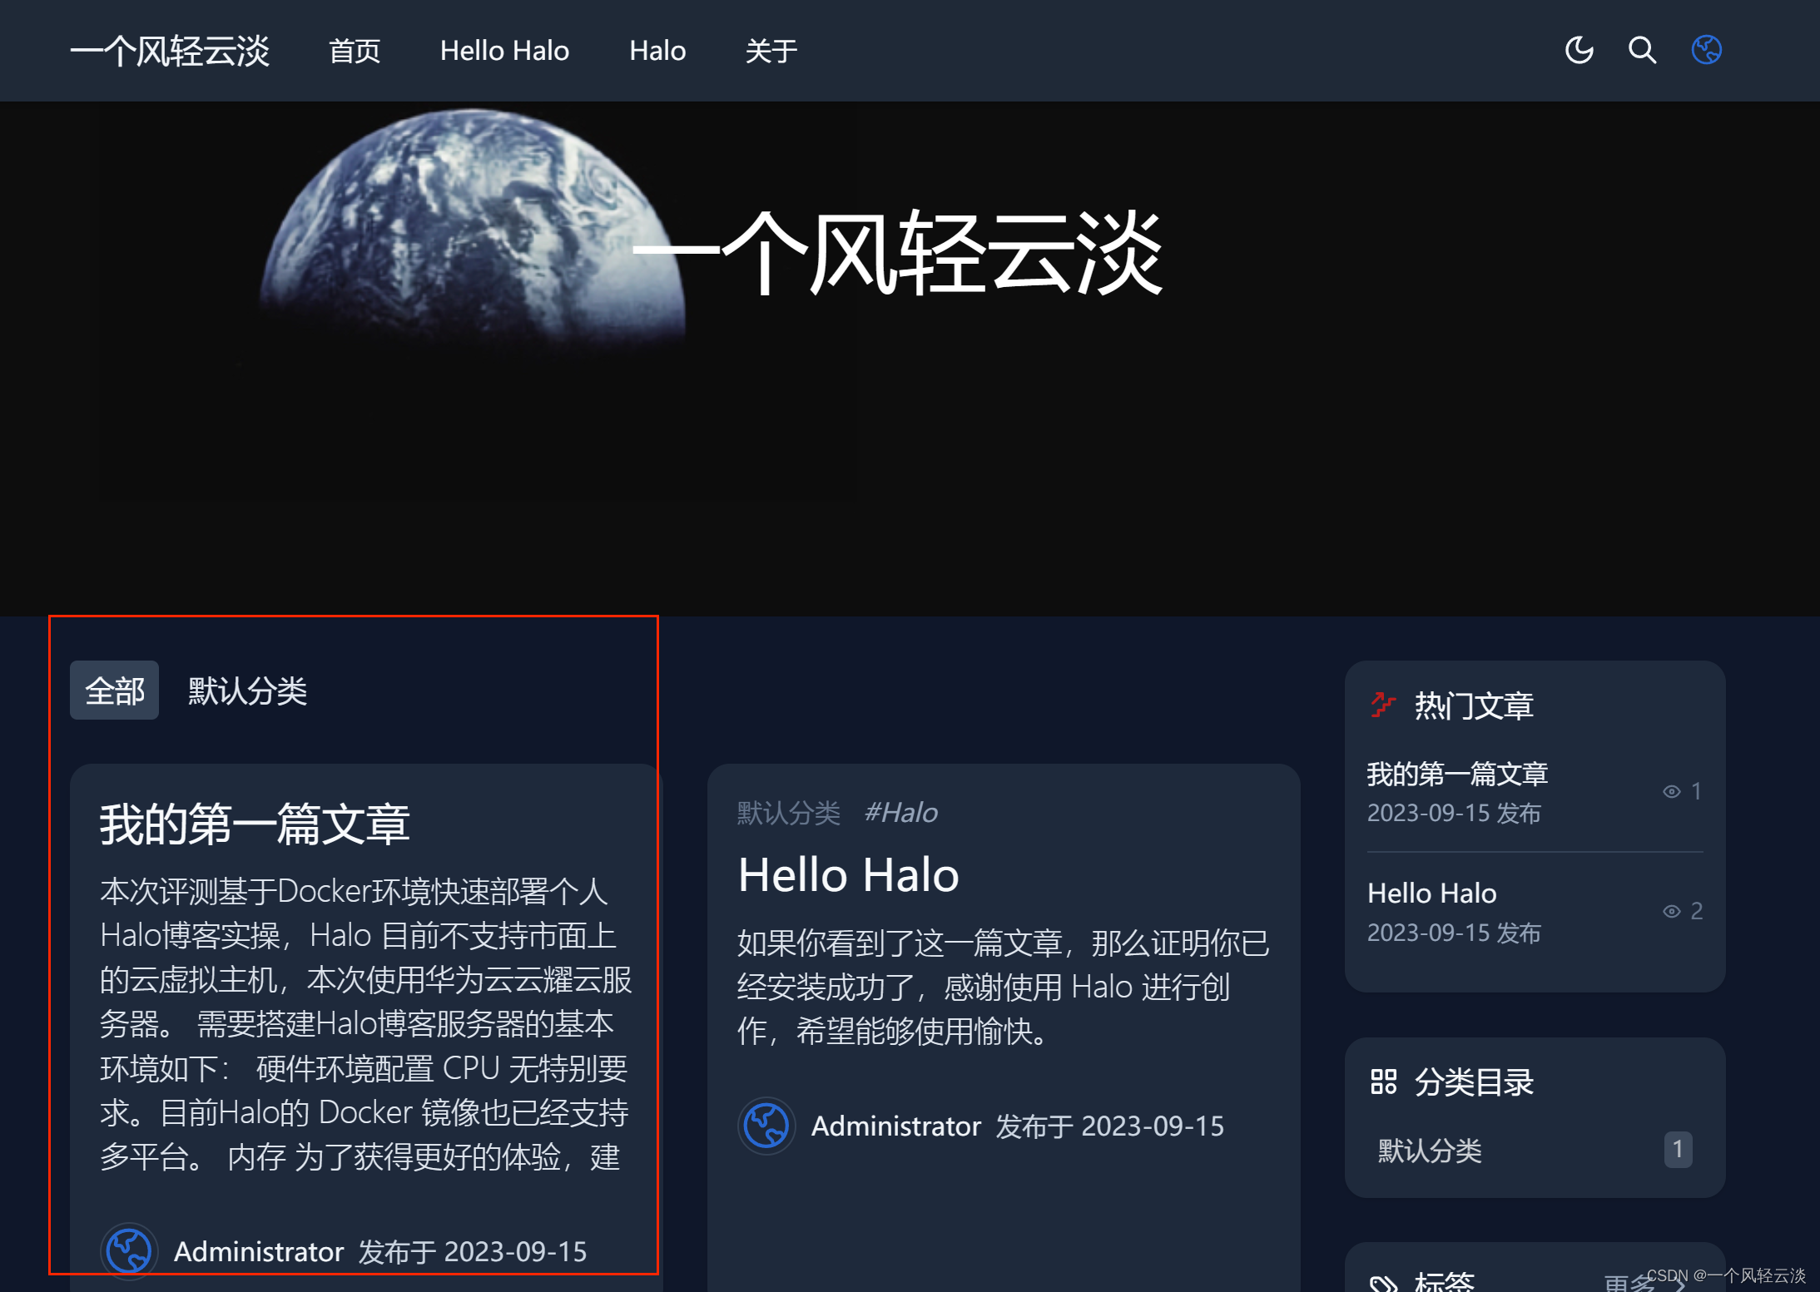
Task: Toggle dark mode with the moon icon
Action: (1579, 50)
